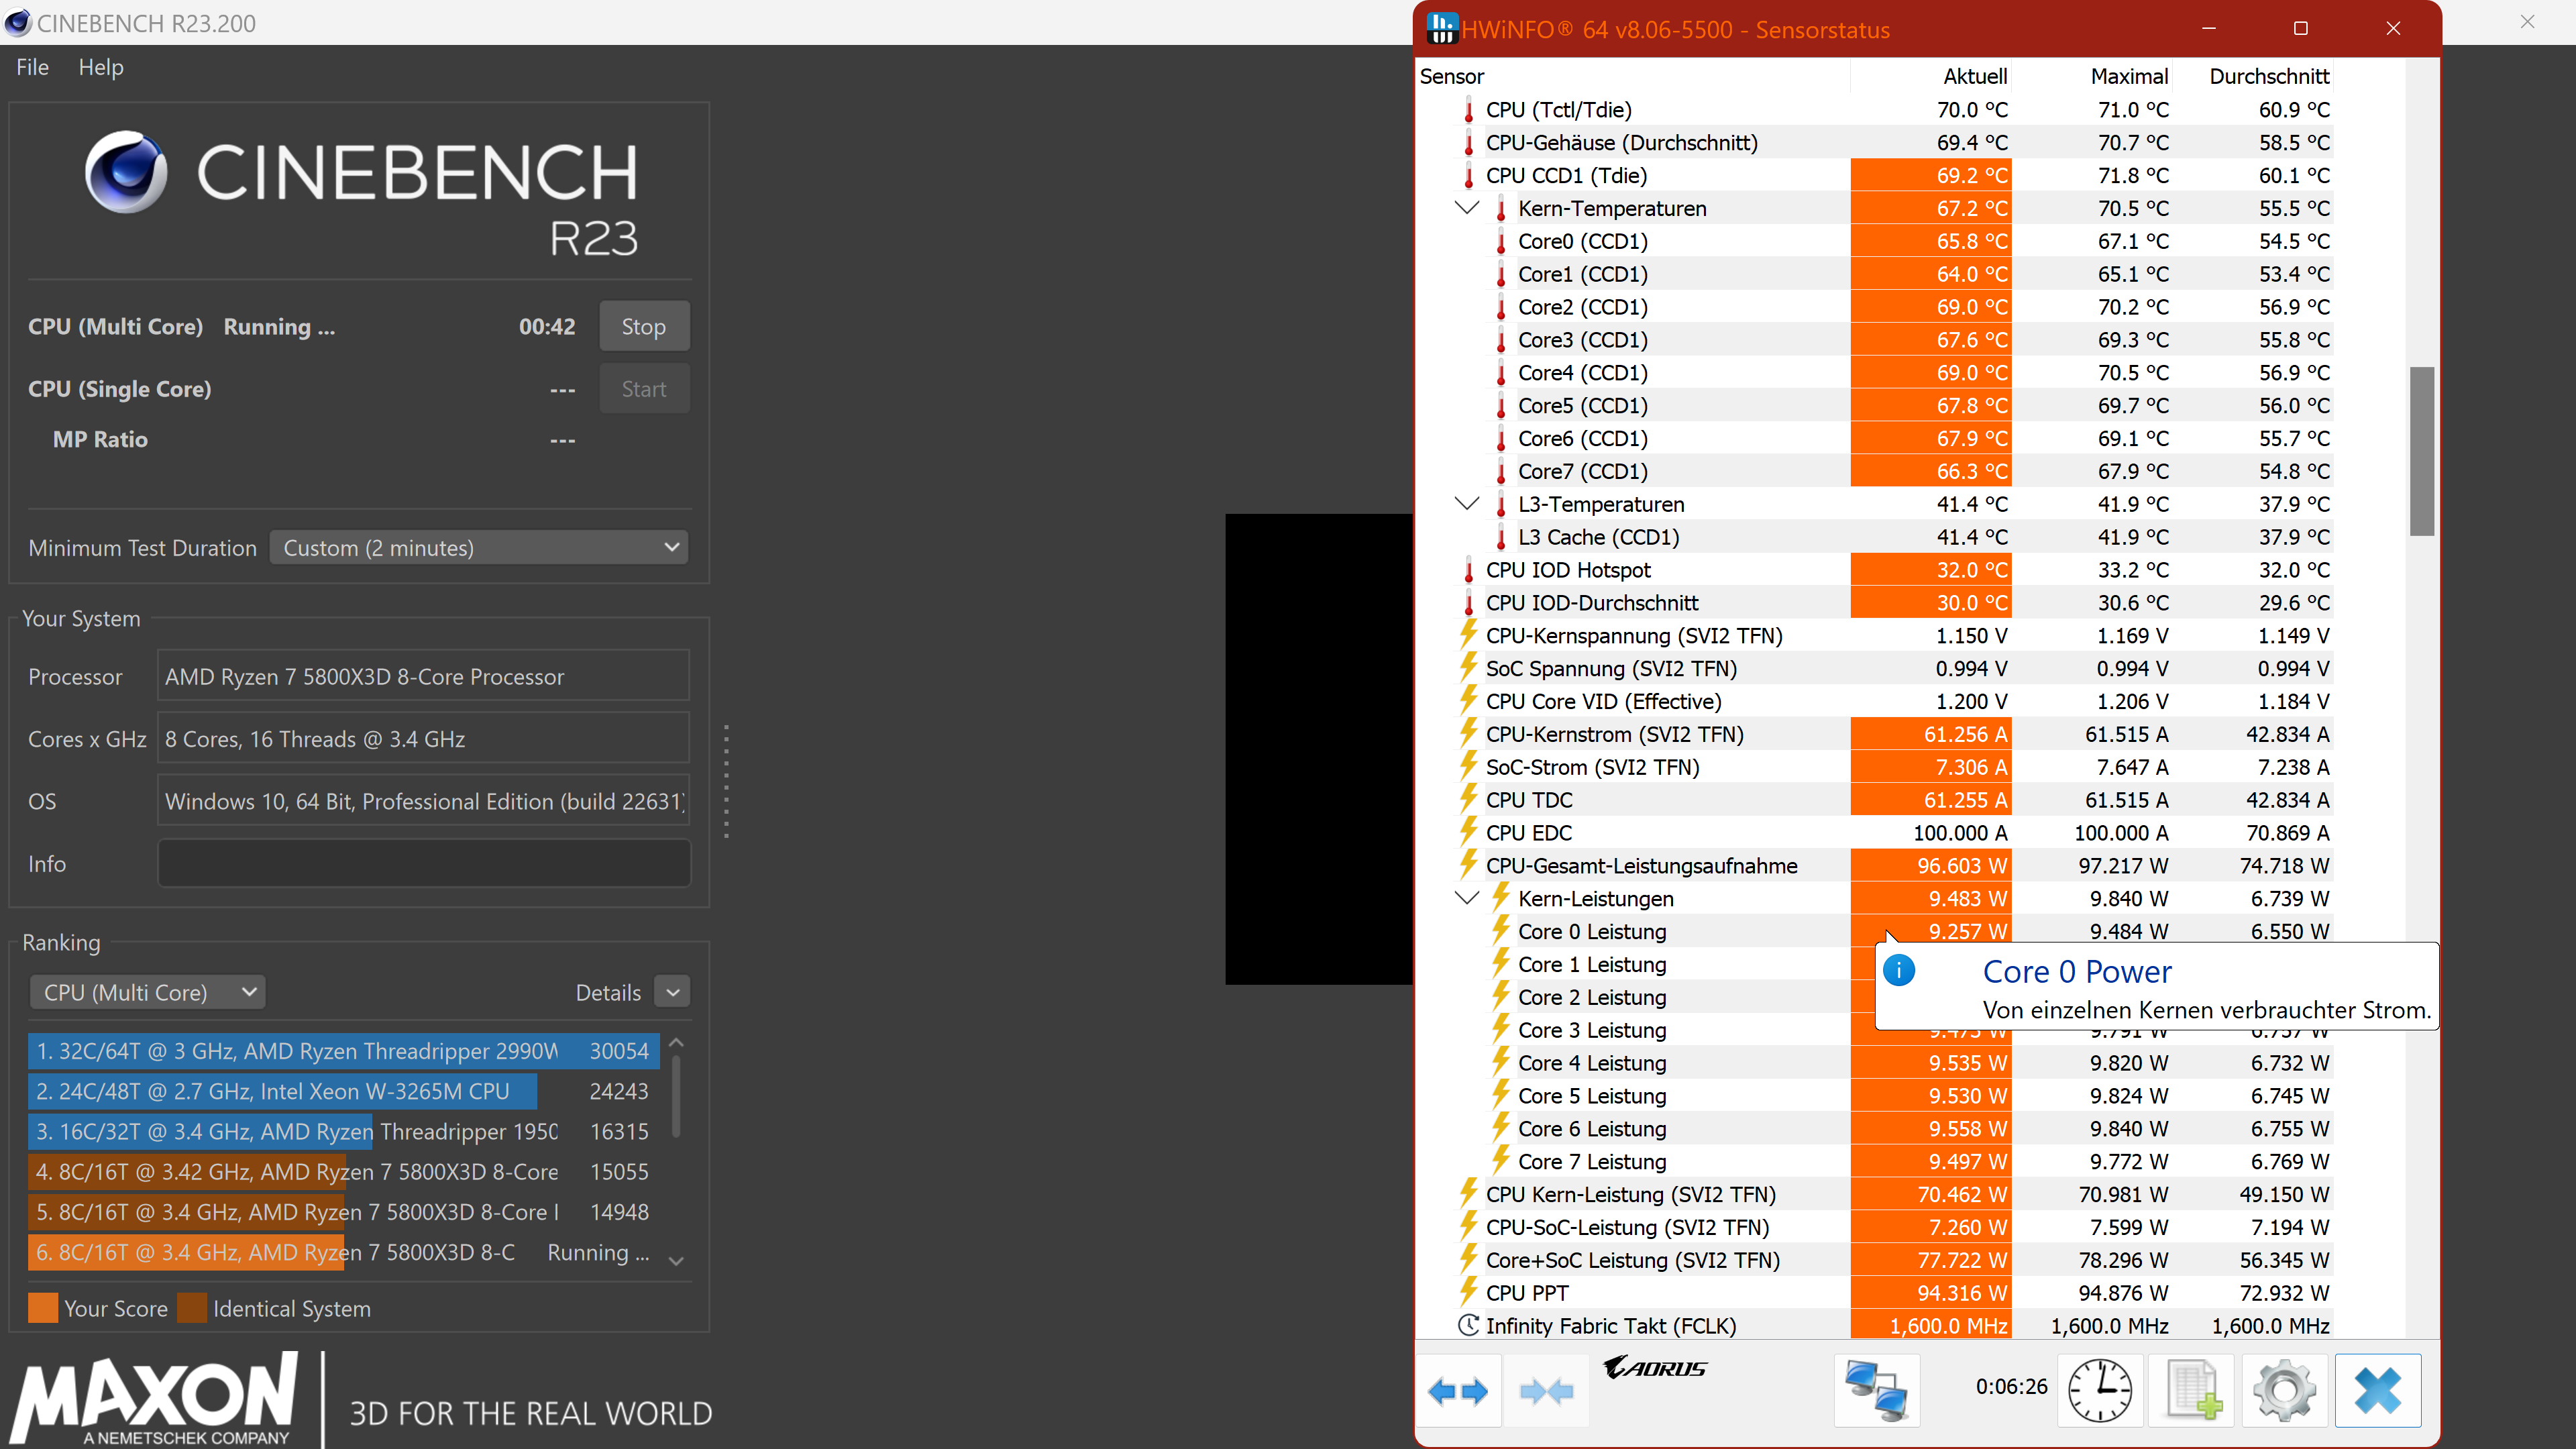
Task: Click lightning icon of CPU EDC row
Action: click(1468, 832)
